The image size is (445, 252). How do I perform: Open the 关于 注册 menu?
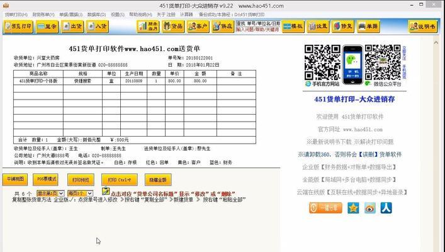click(x=166, y=14)
